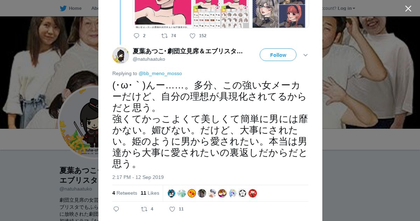Expand tweet options chevron next to Follow
This screenshot has width=420, height=221.
click(x=305, y=55)
